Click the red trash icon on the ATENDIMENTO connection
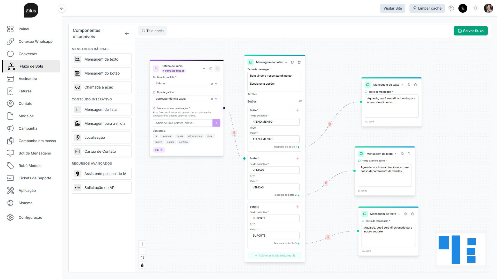Screen dimensions: 497x279 329,124
